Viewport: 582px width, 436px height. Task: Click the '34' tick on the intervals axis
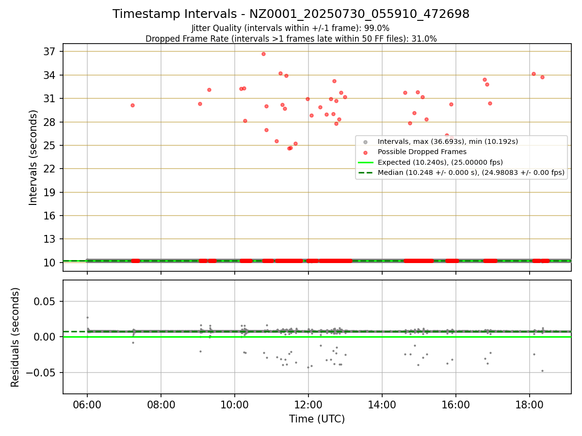pyautogui.click(x=50, y=75)
